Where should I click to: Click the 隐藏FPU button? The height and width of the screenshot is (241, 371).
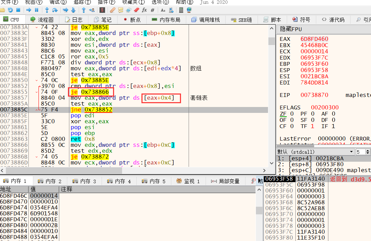pyautogui.click(x=291, y=29)
